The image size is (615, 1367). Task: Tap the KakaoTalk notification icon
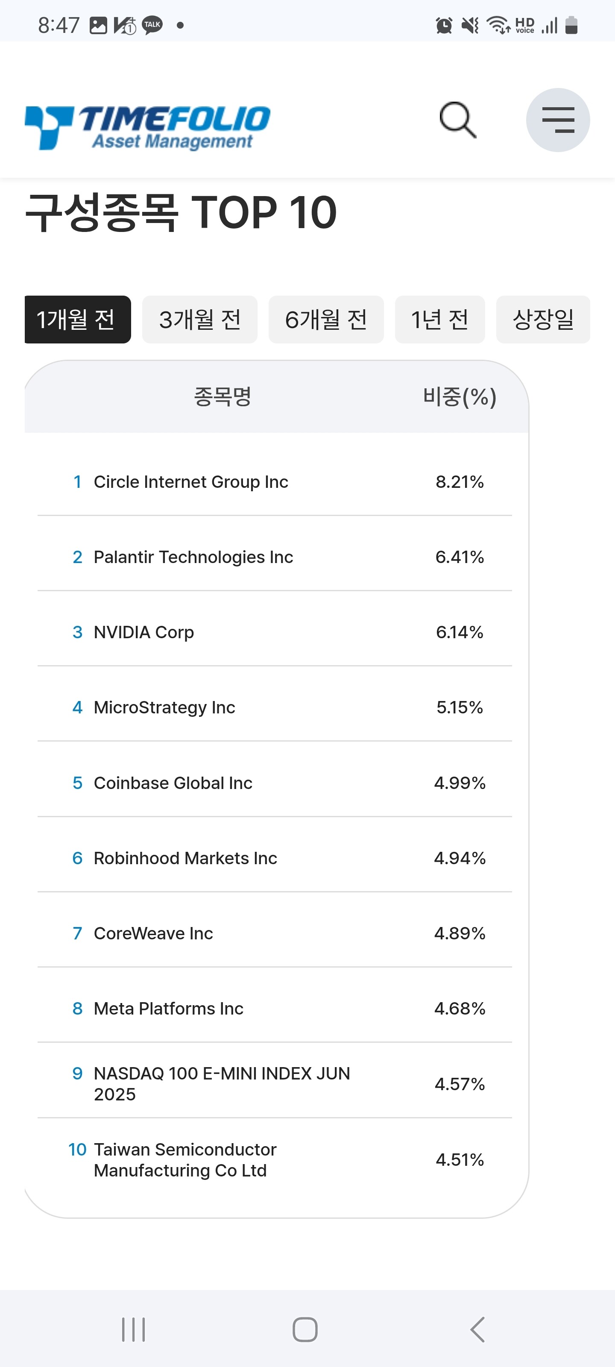click(152, 25)
